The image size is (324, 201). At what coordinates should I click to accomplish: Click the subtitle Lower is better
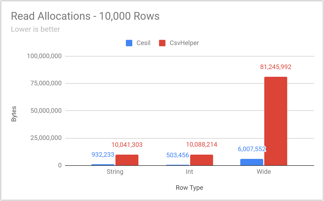tap(35, 29)
